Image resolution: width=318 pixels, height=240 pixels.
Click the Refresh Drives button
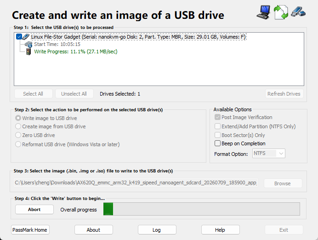(284, 94)
